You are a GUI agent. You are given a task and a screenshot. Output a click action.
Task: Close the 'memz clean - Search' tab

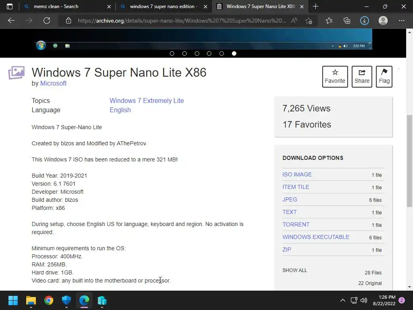pos(109,6)
